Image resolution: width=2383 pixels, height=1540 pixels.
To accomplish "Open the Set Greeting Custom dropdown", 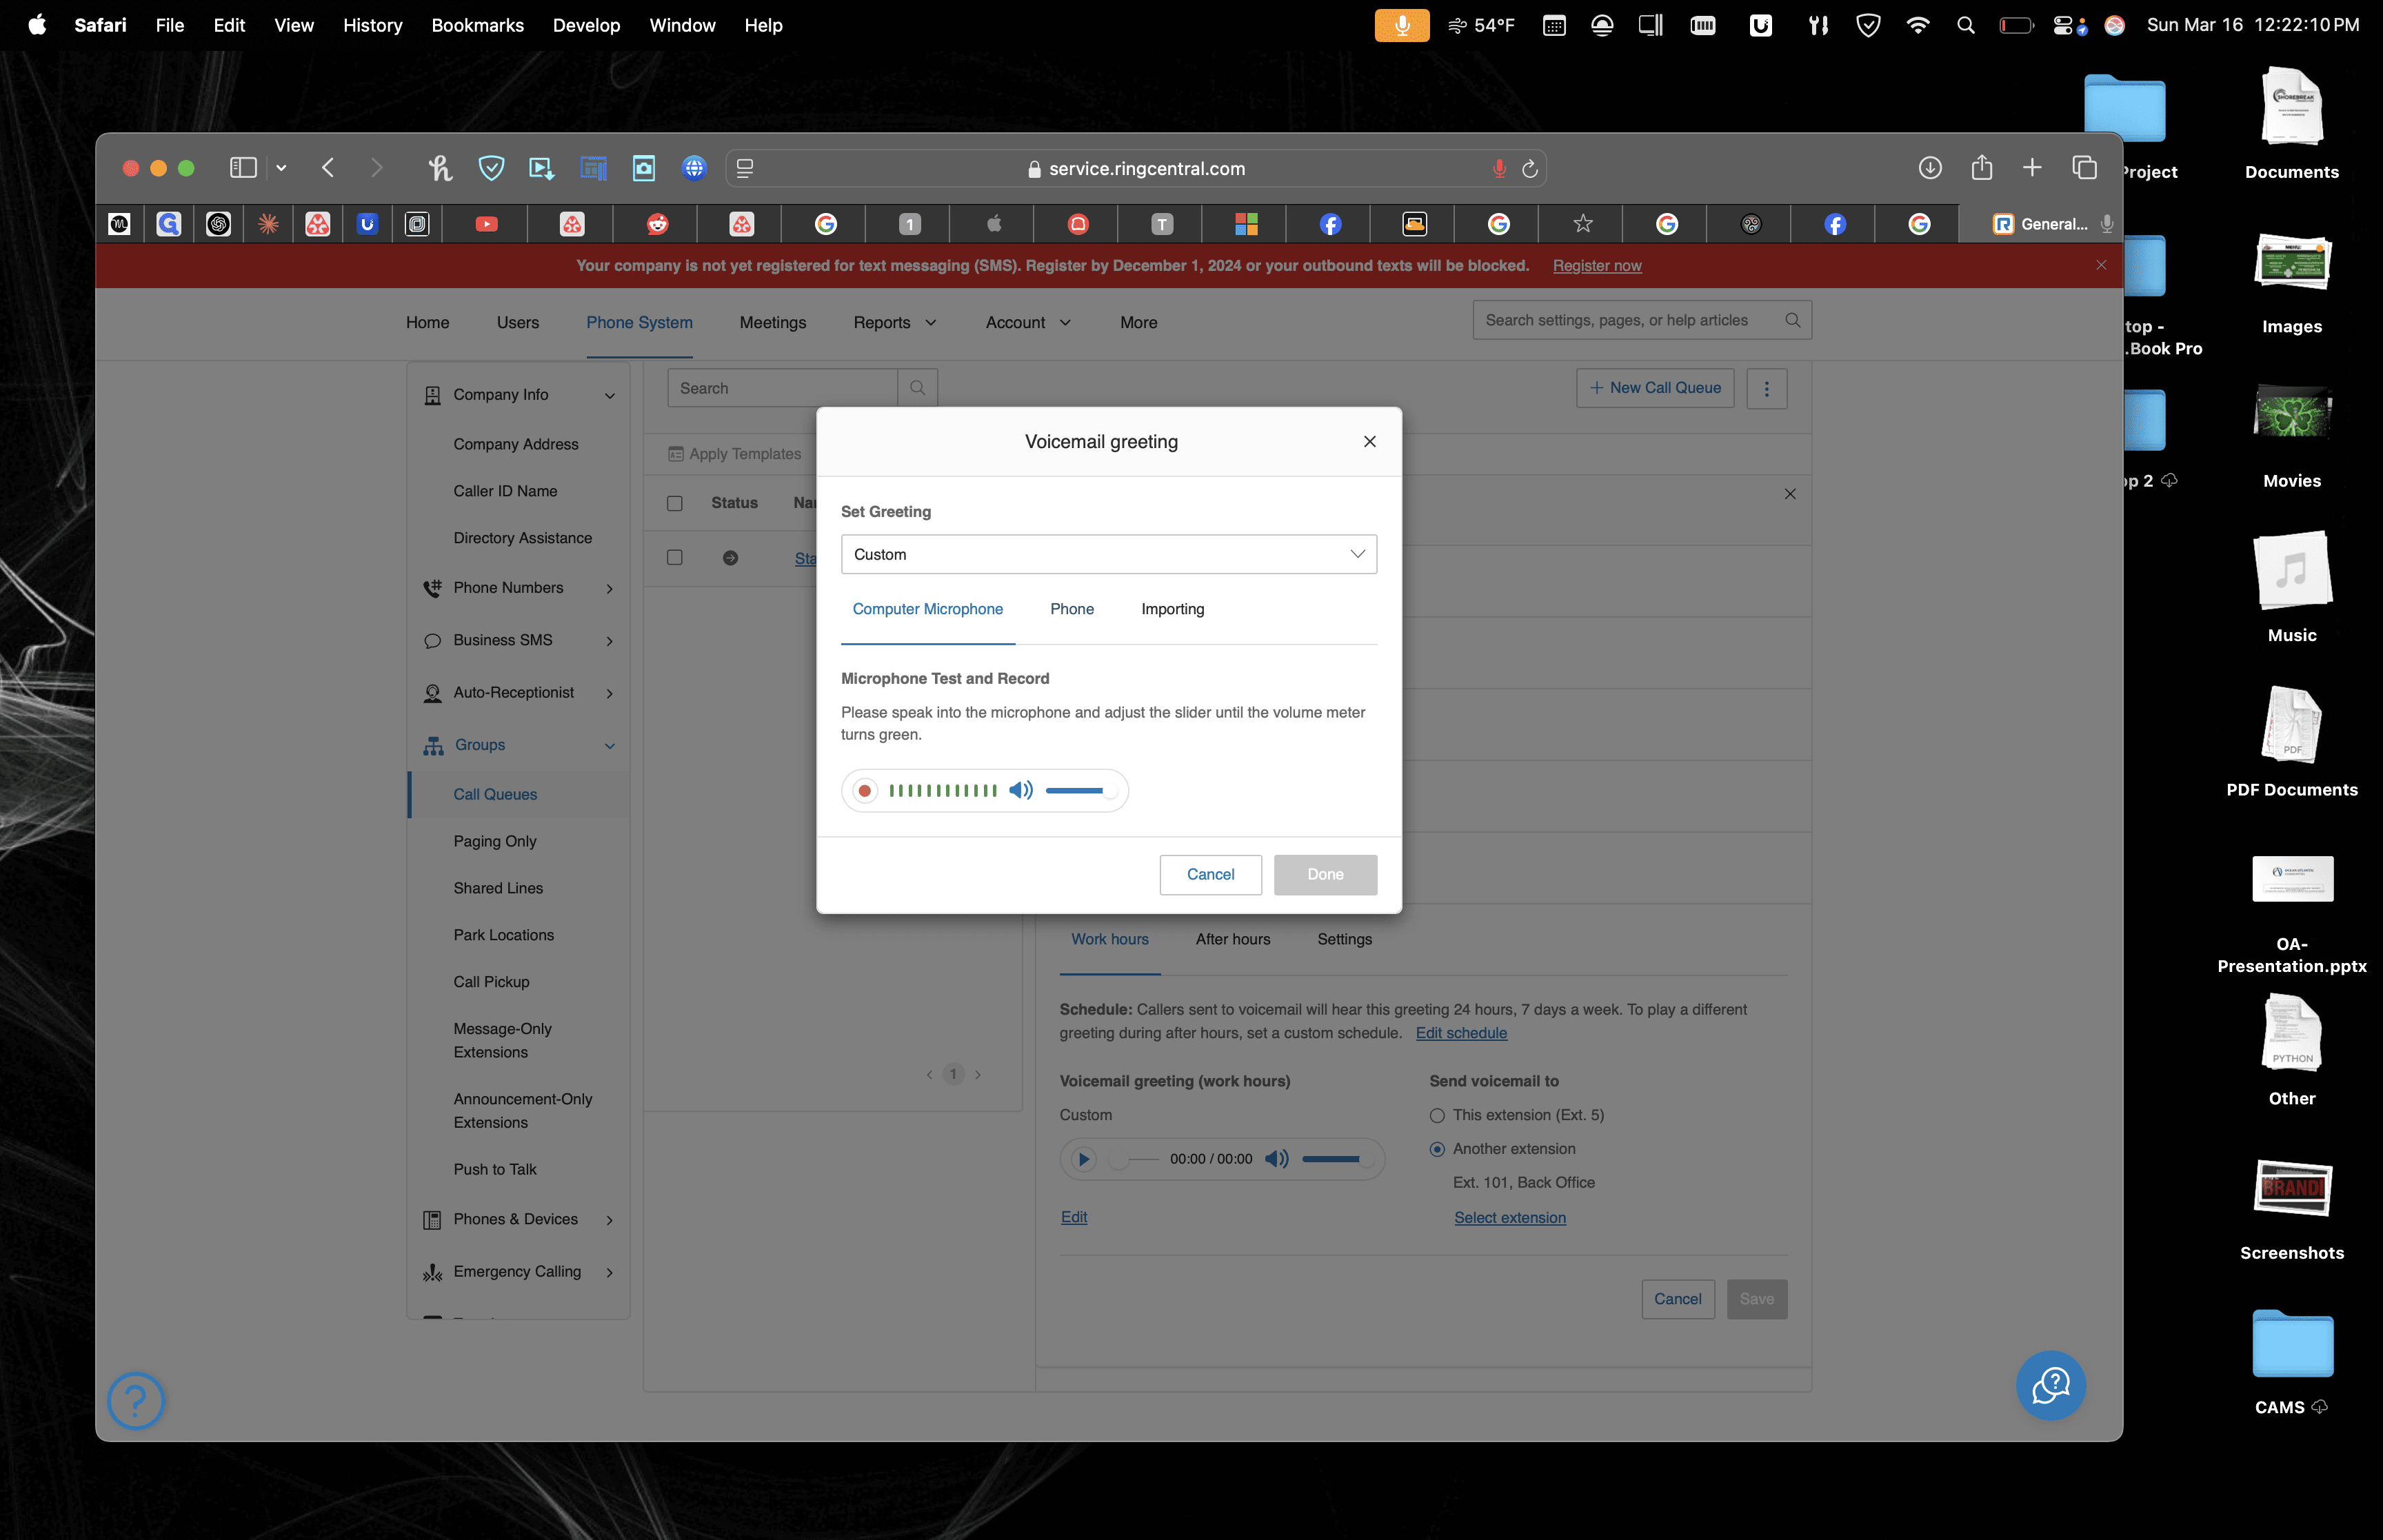I will click(x=1108, y=554).
